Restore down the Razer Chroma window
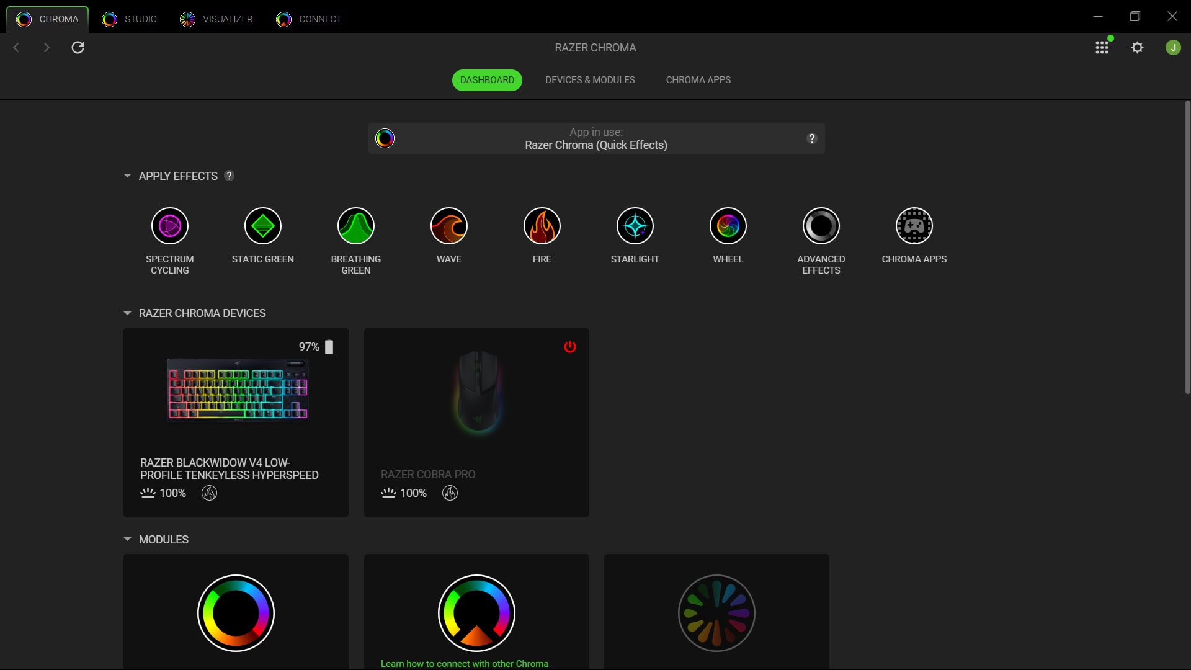1191x670 pixels. [x=1135, y=17]
